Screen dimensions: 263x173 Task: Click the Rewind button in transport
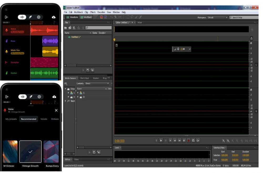[x=175, y=141]
